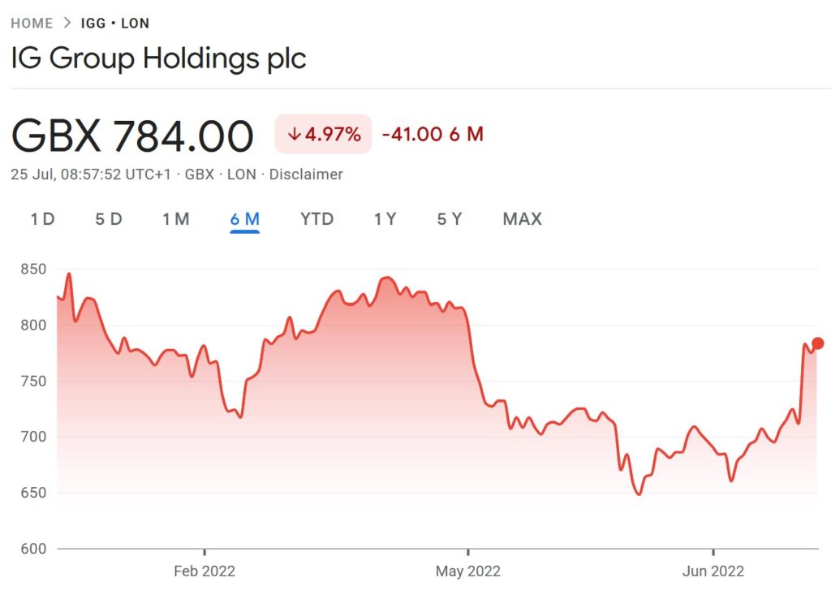Image resolution: width=831 pixels, height=608 pixels.
Task: View the 1Y chart range
Action: [x=385, y=219]
